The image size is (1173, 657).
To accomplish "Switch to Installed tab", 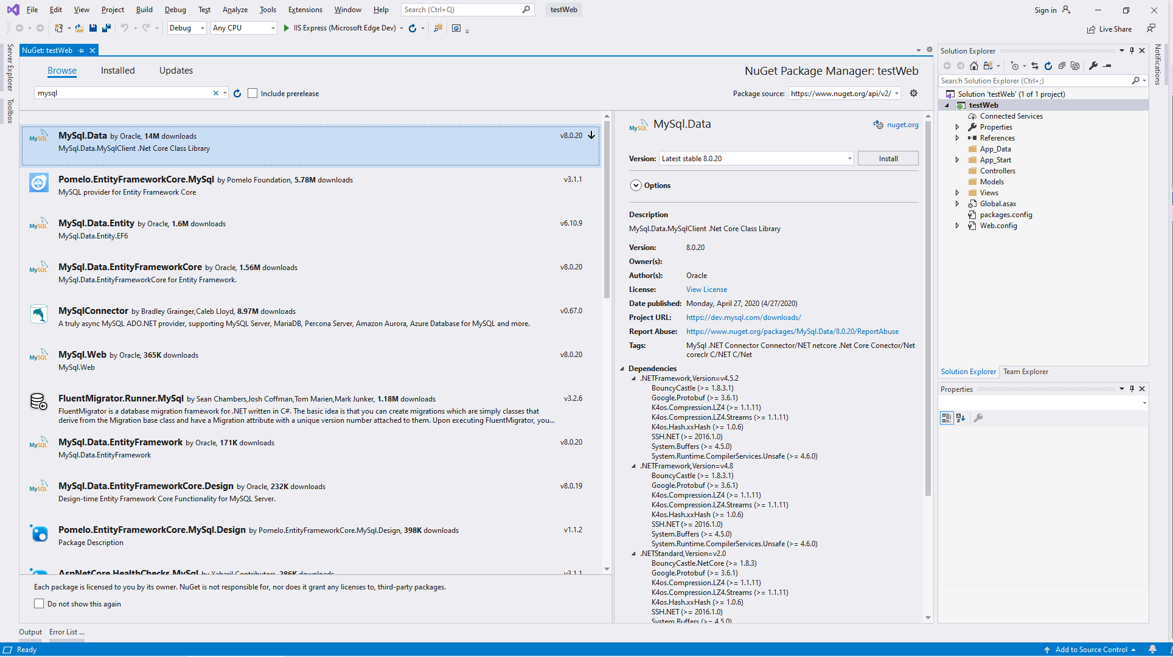I will click(x=117, y=71).
